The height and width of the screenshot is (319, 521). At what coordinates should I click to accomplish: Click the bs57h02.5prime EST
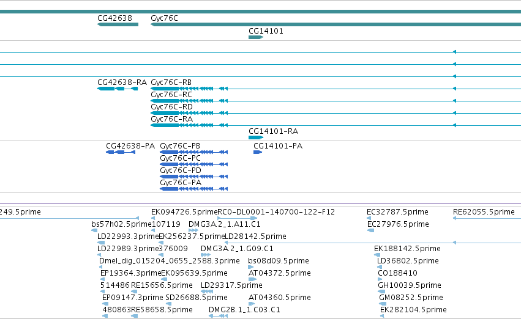coord(94,230)
